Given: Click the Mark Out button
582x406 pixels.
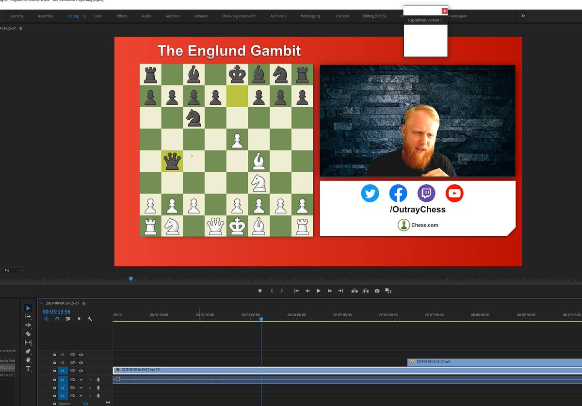Looking at the screenshot, I should click(282, 291).
